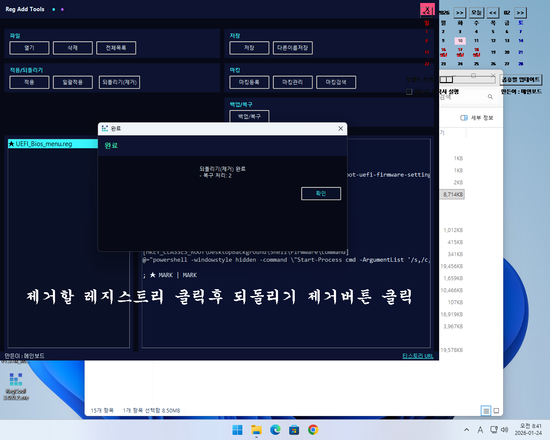Image resolution: width=550 pixels, height=440 pixels.
Task: Advance calendar to next year beside 2026
Action: [x=460, y=13]
